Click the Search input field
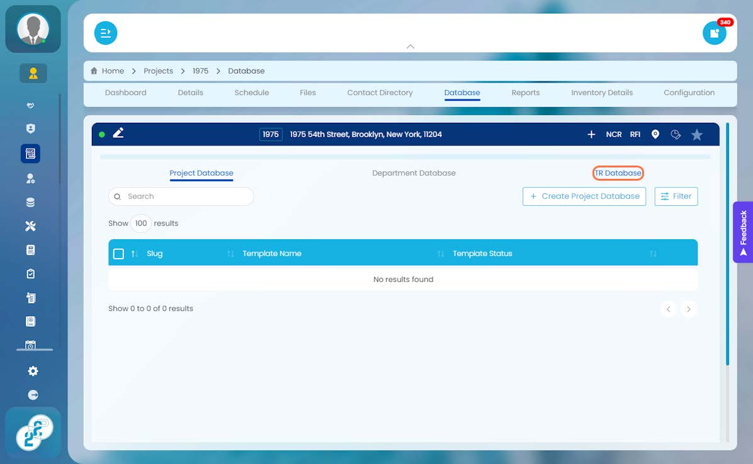753x464 pixels. click(181, 196)
